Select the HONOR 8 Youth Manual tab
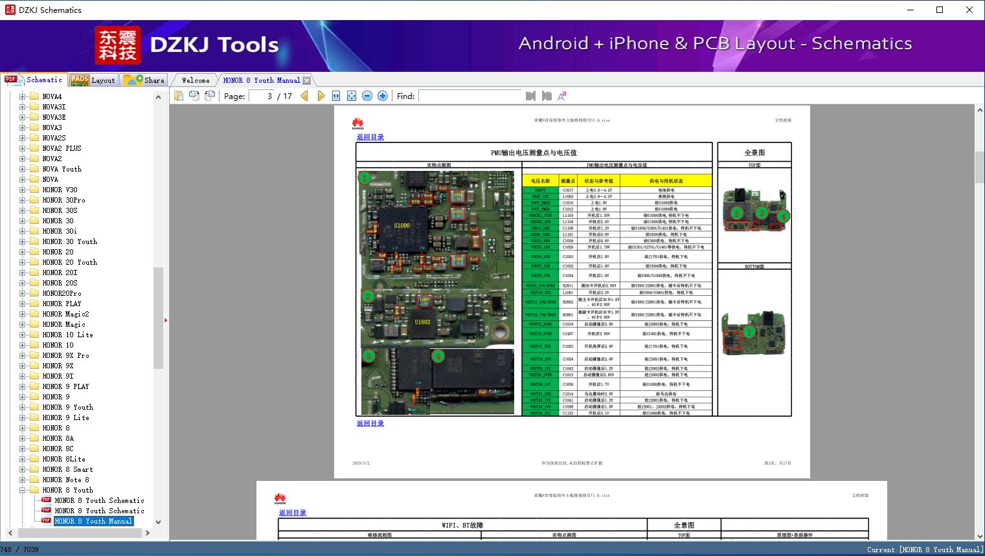Viewport: 985px width, 556px height. 262,80
